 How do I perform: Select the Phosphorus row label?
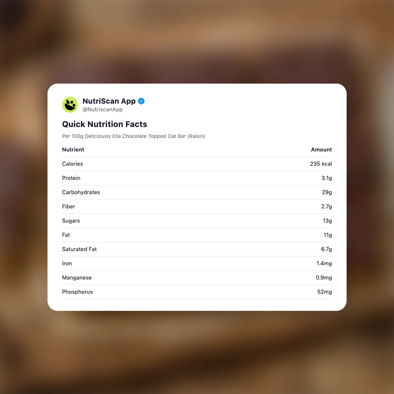click(x=77, y=292)
